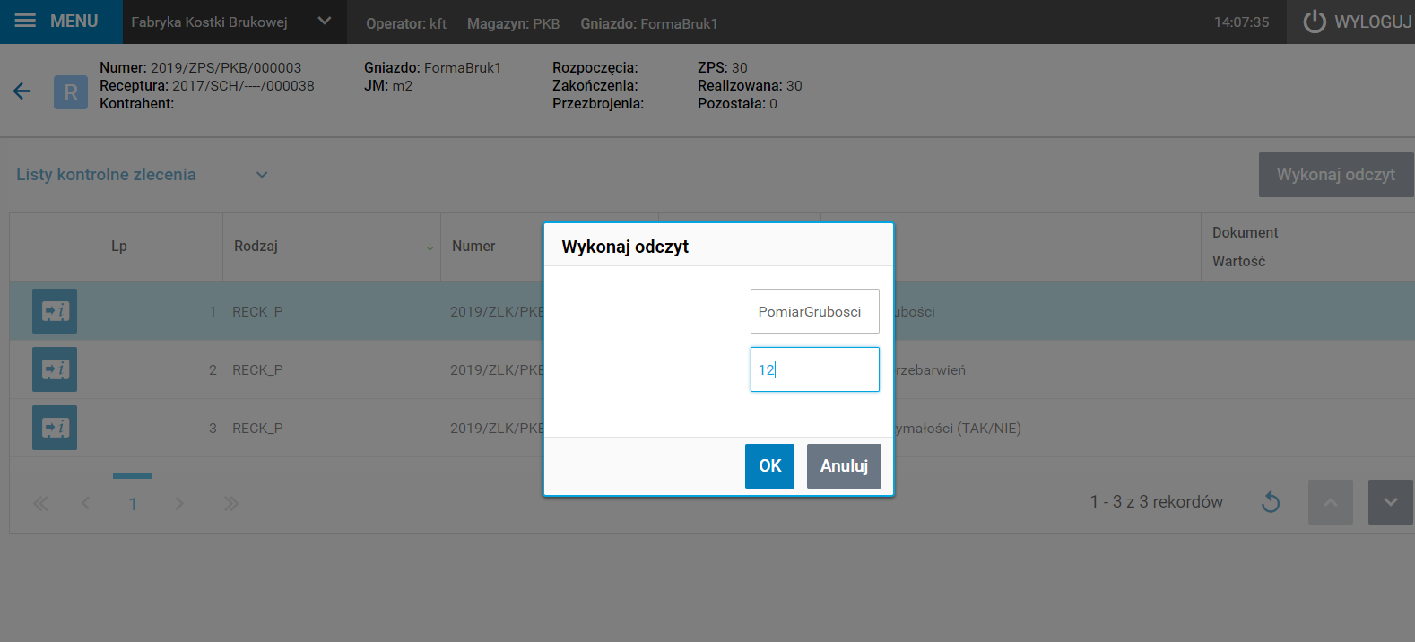1415x642 pixels.
Task: Click the hamburger MENU icon
Action: (x=25, y=21)
